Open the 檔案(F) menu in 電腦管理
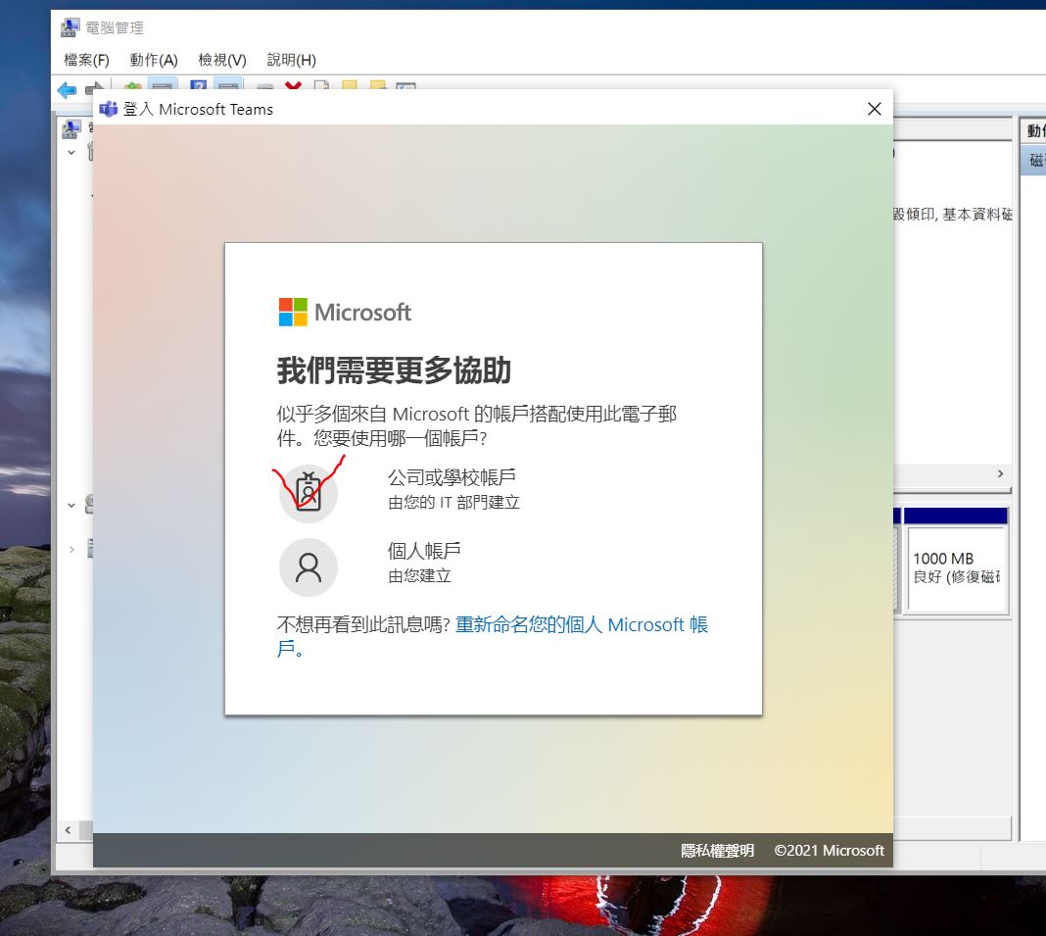1046x936 pixels. tap(86, 60)
